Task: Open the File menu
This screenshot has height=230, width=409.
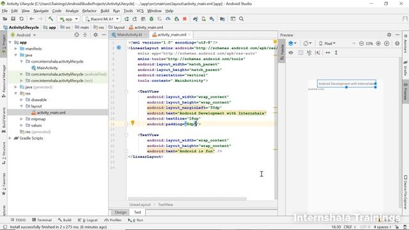Action: click(4, 11)
